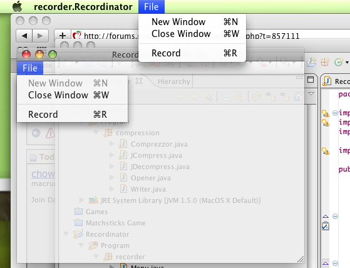Click the browser Back arrow button
350x268 pixels.
pos(24,36)
